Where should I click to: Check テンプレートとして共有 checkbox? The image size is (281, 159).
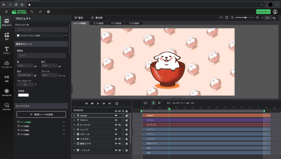18,35
